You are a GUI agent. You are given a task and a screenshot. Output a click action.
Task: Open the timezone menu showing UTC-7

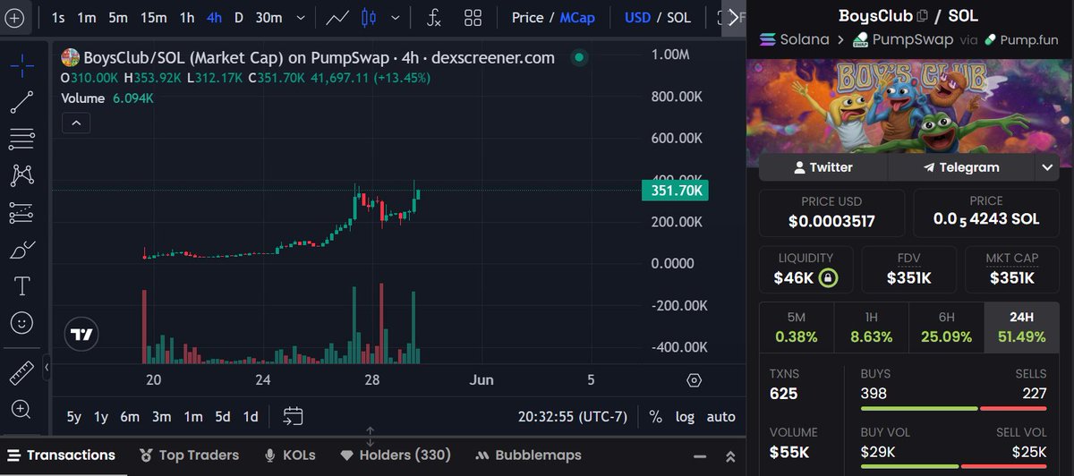pos(571,416)
